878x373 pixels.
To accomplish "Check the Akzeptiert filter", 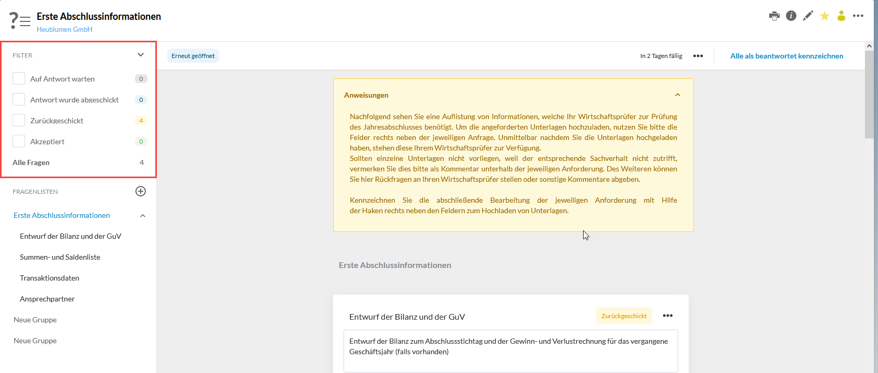I will click(19, 141).
